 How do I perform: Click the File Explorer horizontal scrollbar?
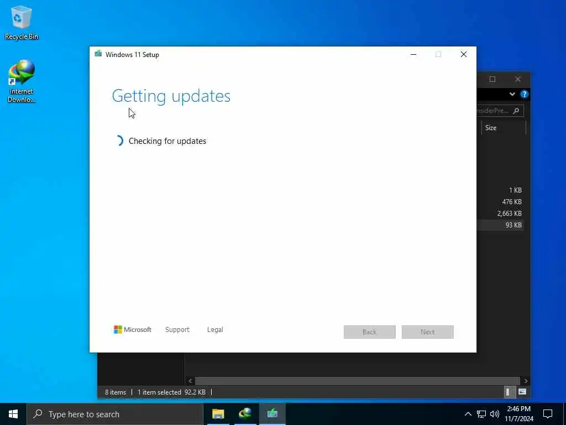pyautogui.click(x=358, y=381)
